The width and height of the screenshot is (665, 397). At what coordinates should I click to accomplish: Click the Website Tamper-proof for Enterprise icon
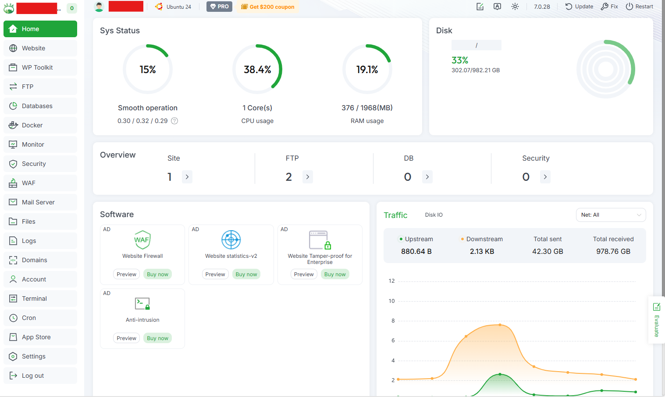pyautogui.click(x=320, y=240)
